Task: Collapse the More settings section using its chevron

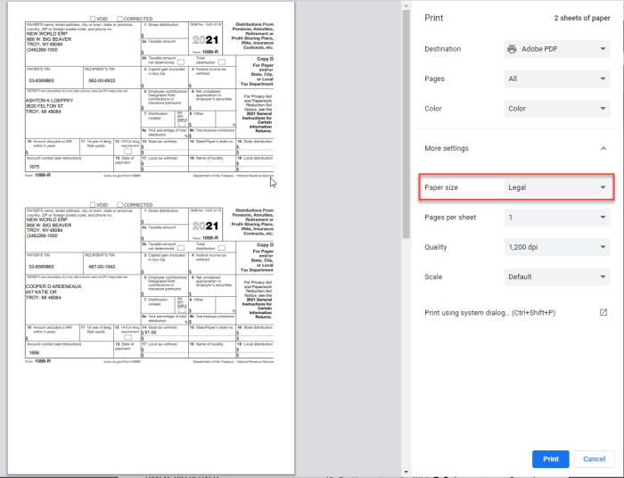Action: [603, 148]
